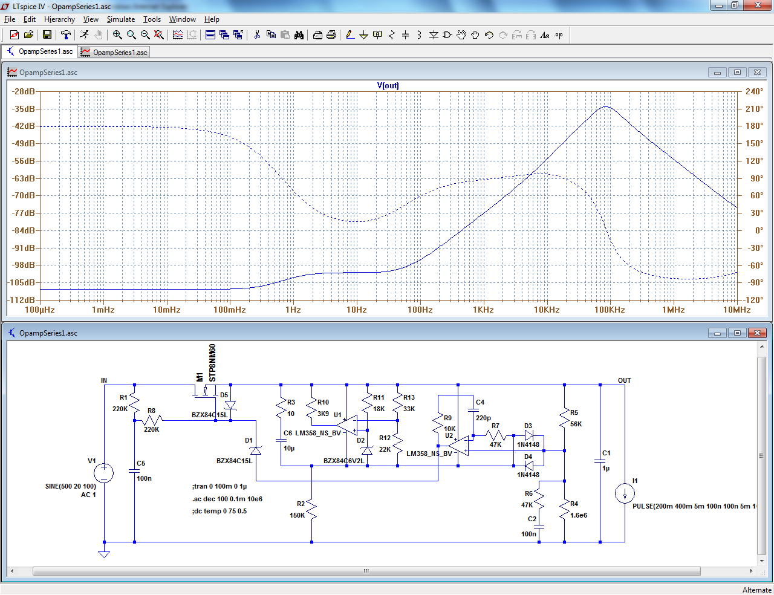
Task: Click the STP8NM60 MOSFET label
Action: point(212,363)
